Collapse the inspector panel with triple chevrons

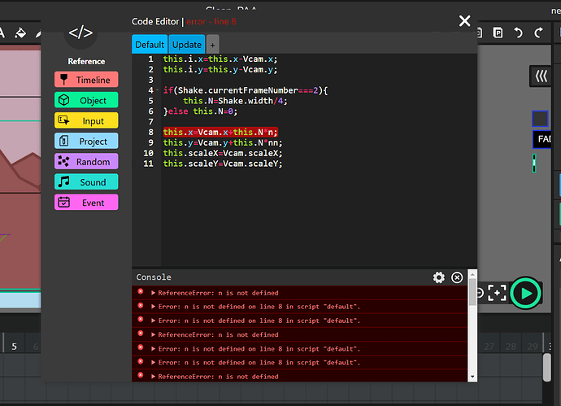[541, 76]
